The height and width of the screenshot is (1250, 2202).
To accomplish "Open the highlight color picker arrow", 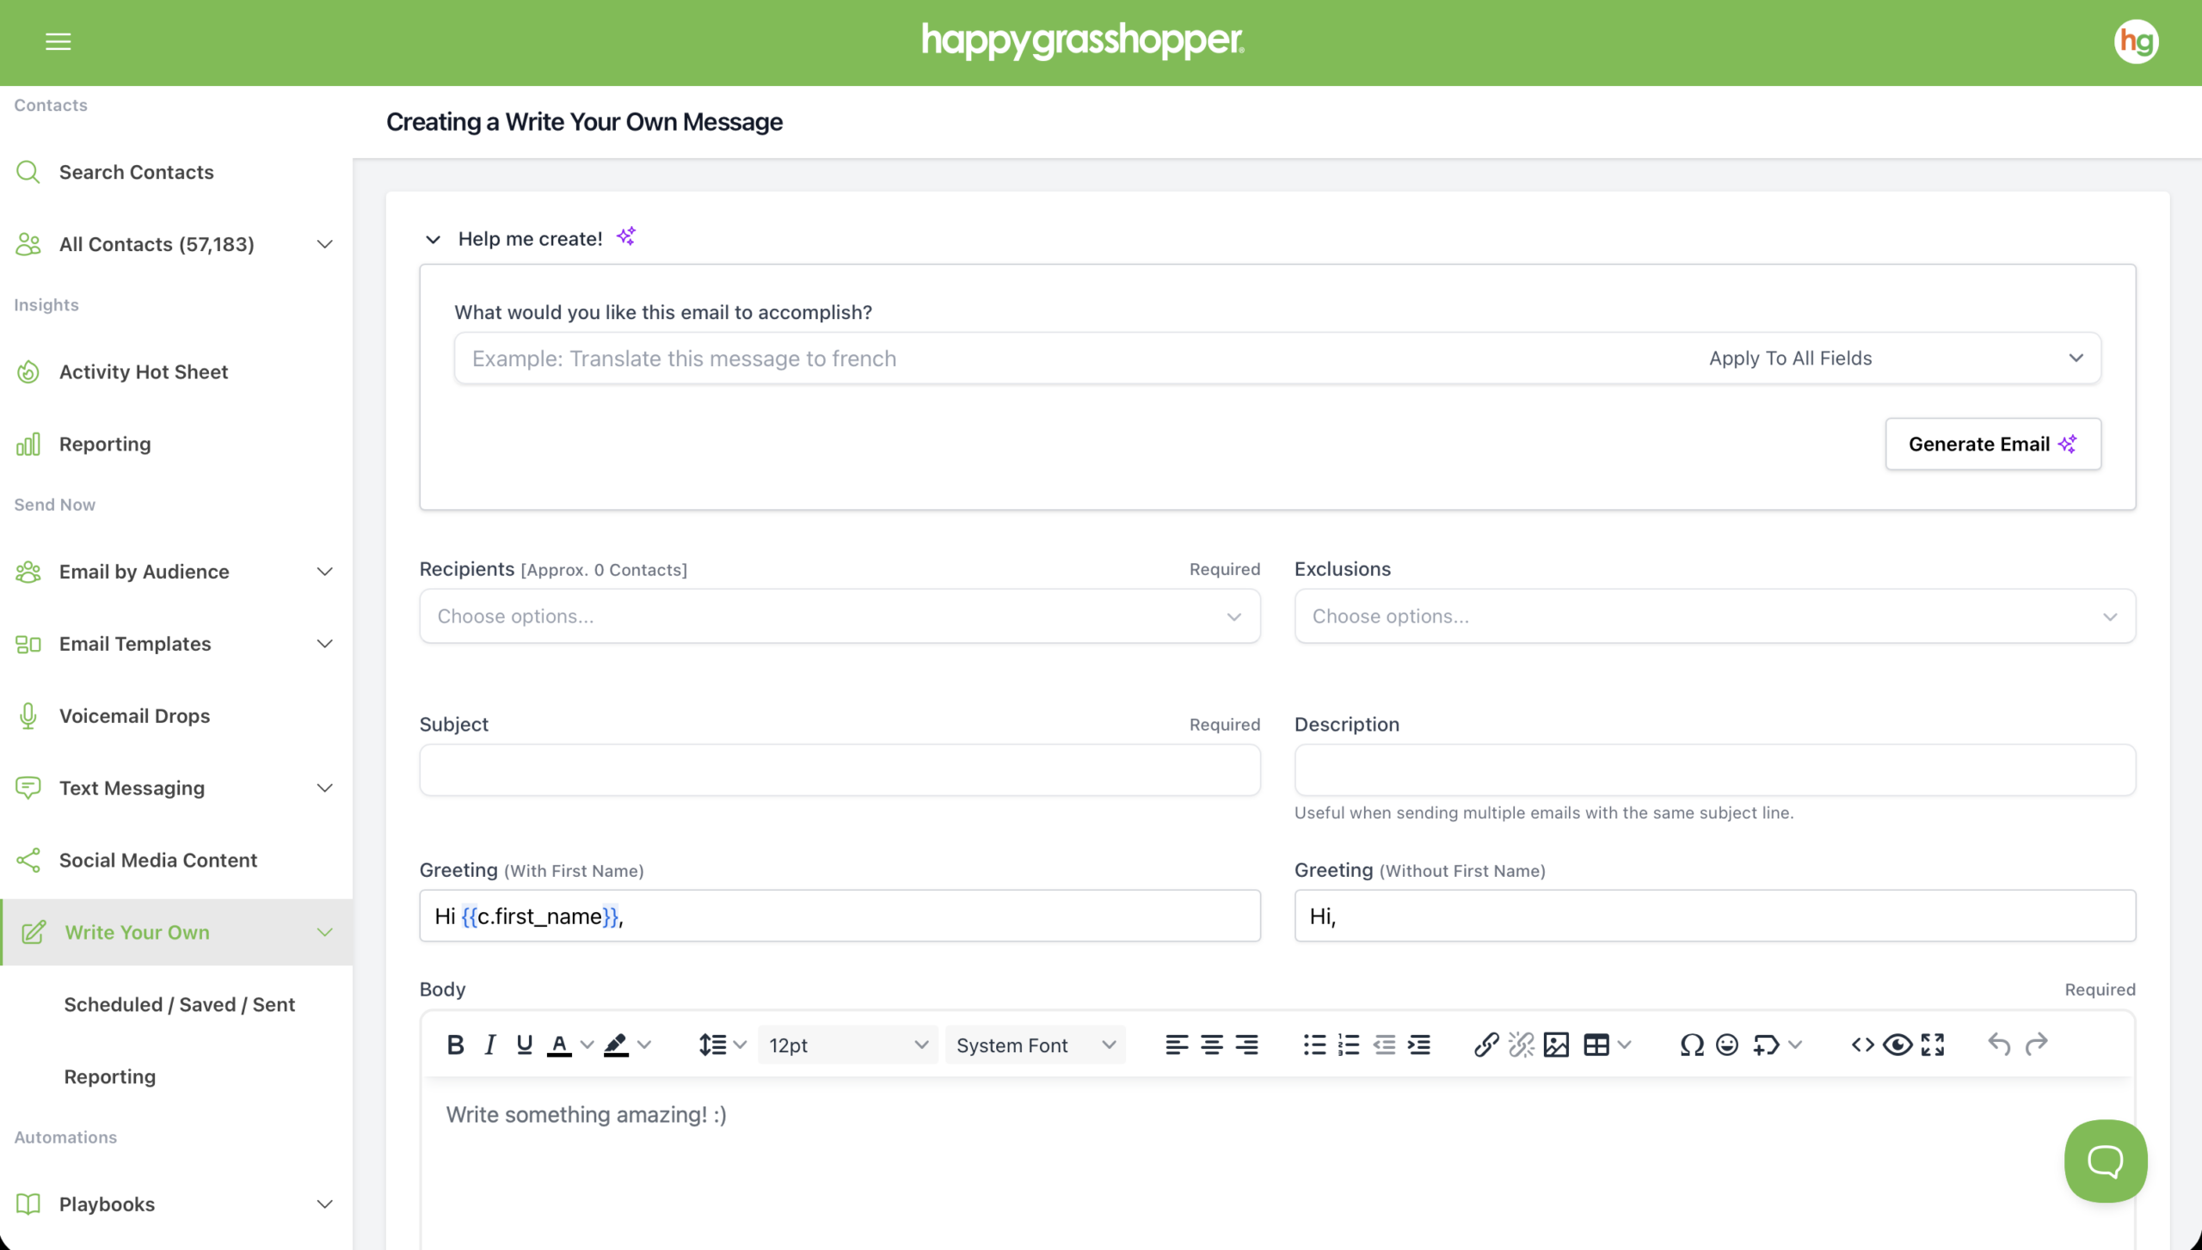I will (x=644, y=1045).
